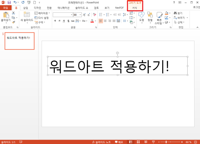This screenshot has height=144, width=200.
Task: Open the font dialog launcher in 글꼴 group
Action: pos(96,27)
